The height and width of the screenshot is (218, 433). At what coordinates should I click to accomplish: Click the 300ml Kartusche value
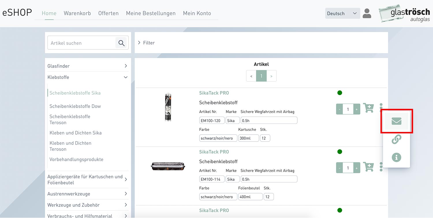[249, 138]
